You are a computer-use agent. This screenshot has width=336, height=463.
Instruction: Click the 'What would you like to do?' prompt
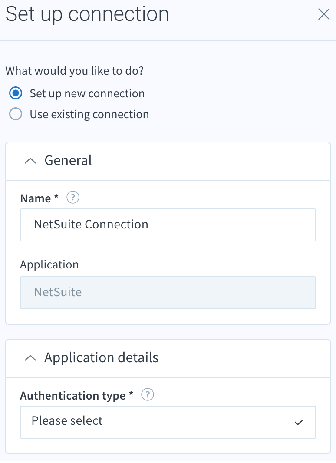point(74,71)
